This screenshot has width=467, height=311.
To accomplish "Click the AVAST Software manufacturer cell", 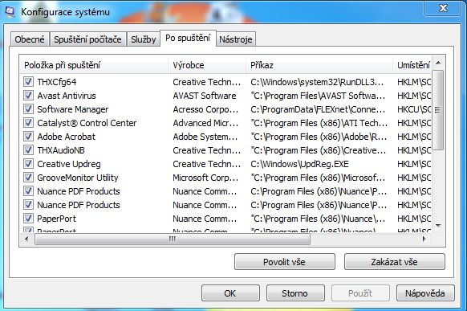I will point(205,96).
